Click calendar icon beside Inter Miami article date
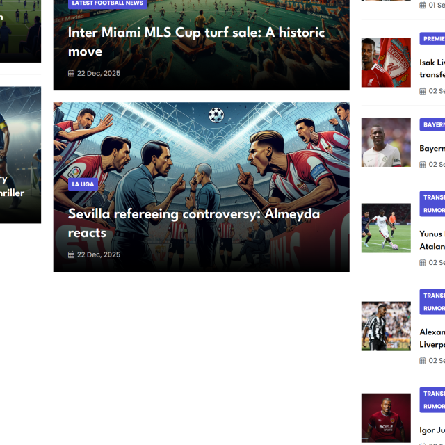This screenshot has width=445, height=445. pos(71,74)
